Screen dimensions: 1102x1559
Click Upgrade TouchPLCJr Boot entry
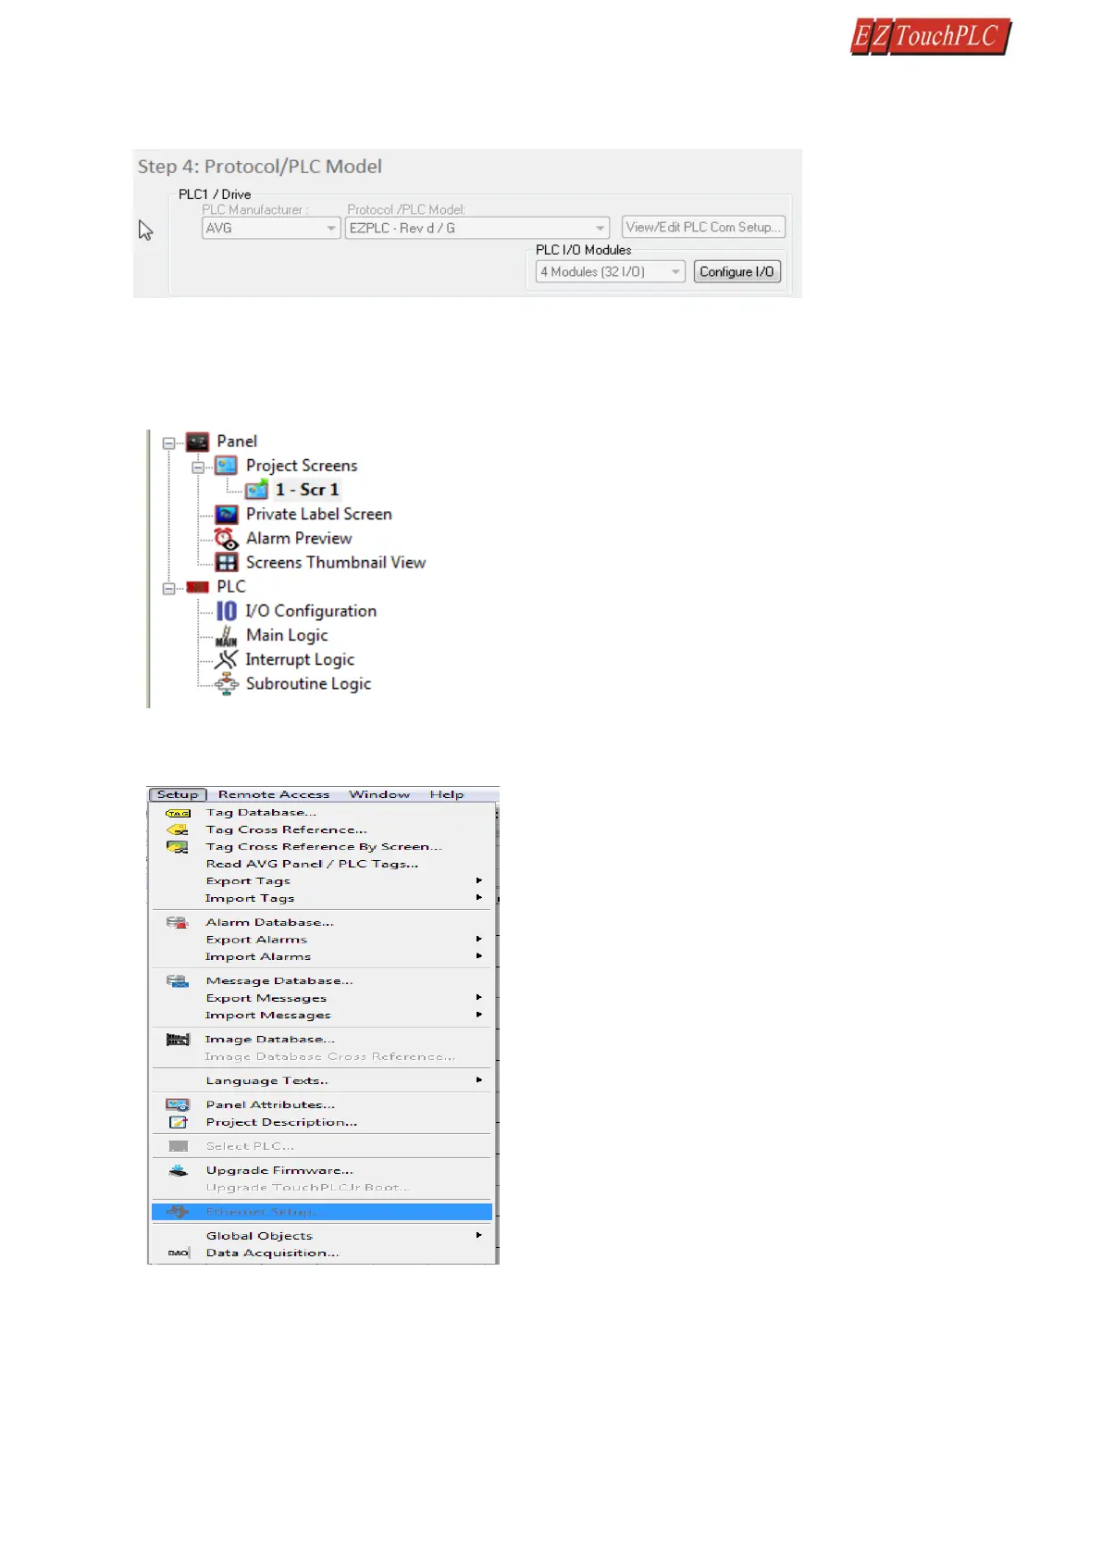coord(307,1188)
